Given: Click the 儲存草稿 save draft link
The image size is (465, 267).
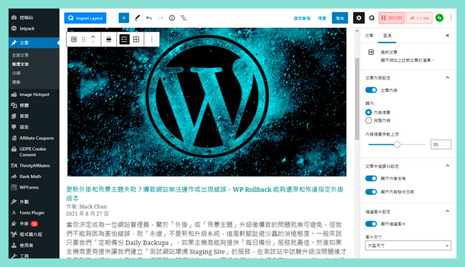Looking at the screenshot, I should tap(302, 18).
